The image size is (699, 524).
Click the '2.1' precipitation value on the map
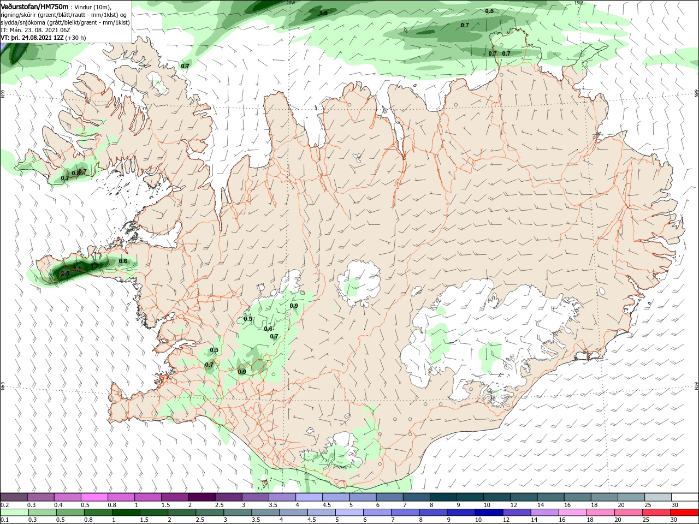tap(77, 269)
